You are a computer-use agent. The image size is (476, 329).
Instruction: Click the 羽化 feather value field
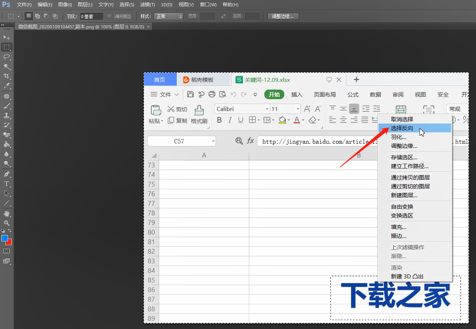click(x=91, y=17)
